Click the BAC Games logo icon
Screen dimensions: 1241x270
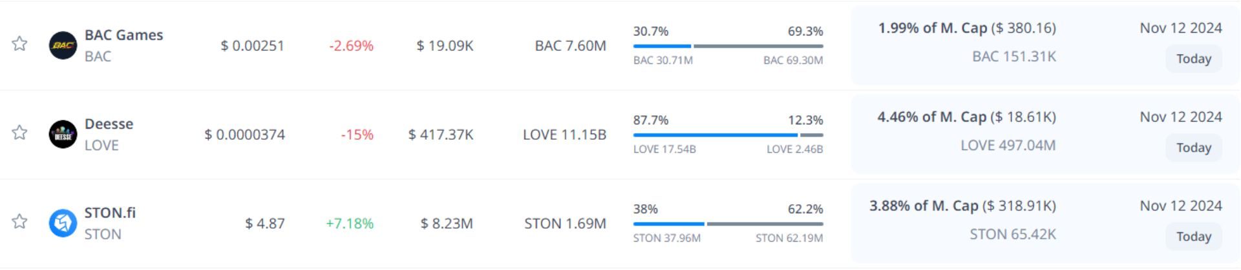[63, 46]
